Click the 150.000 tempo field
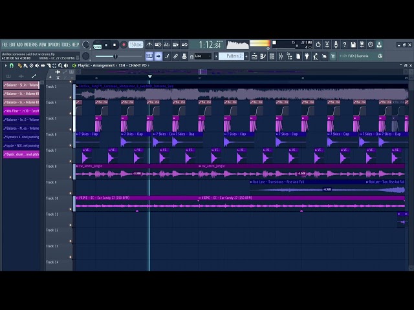This screenshot has height=310, width=414. (x=136, y=45)
